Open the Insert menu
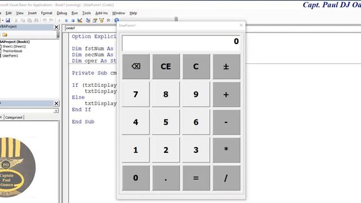 pos(32,13)
